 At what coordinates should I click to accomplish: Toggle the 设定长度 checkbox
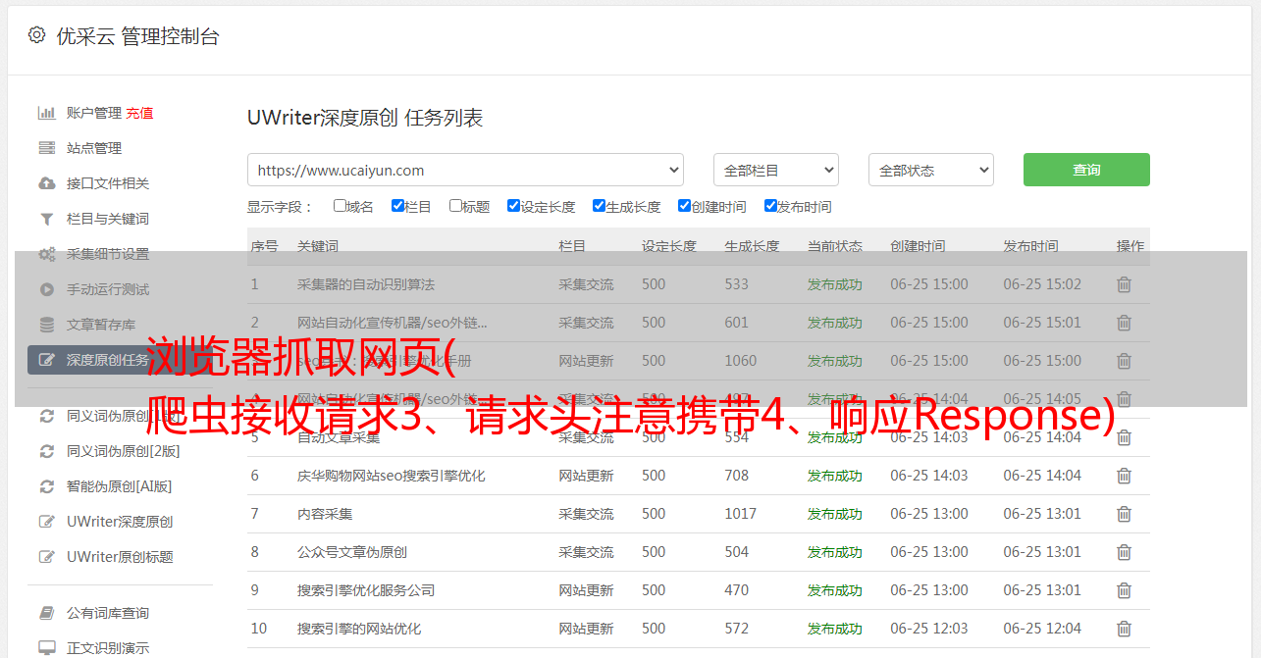click(x=513, y=206)
